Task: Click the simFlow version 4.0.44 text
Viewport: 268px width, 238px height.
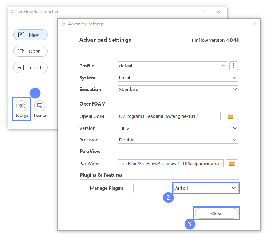Action: coord(215,40)
